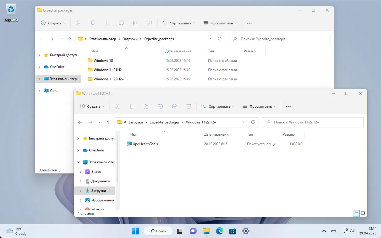Open Создать dropdown in Expedite_packages window

pos(53,23)
